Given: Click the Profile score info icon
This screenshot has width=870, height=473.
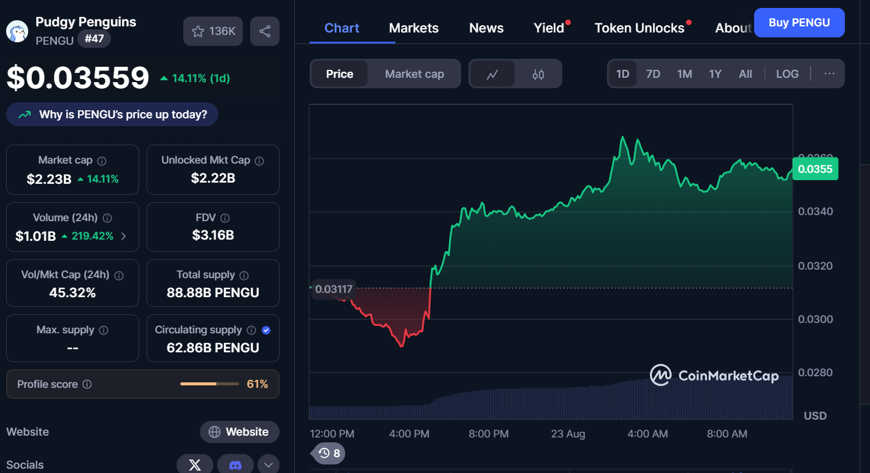Looking at the screenshot, I should (87, 384).
